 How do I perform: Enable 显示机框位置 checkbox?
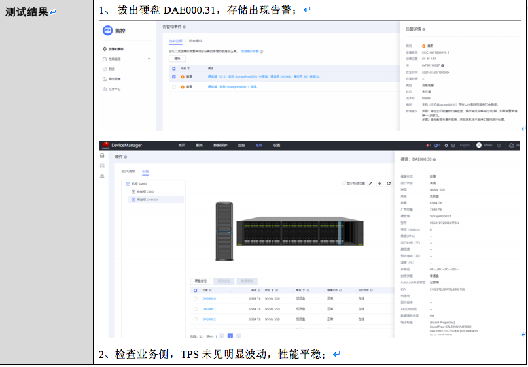point(344,183)
